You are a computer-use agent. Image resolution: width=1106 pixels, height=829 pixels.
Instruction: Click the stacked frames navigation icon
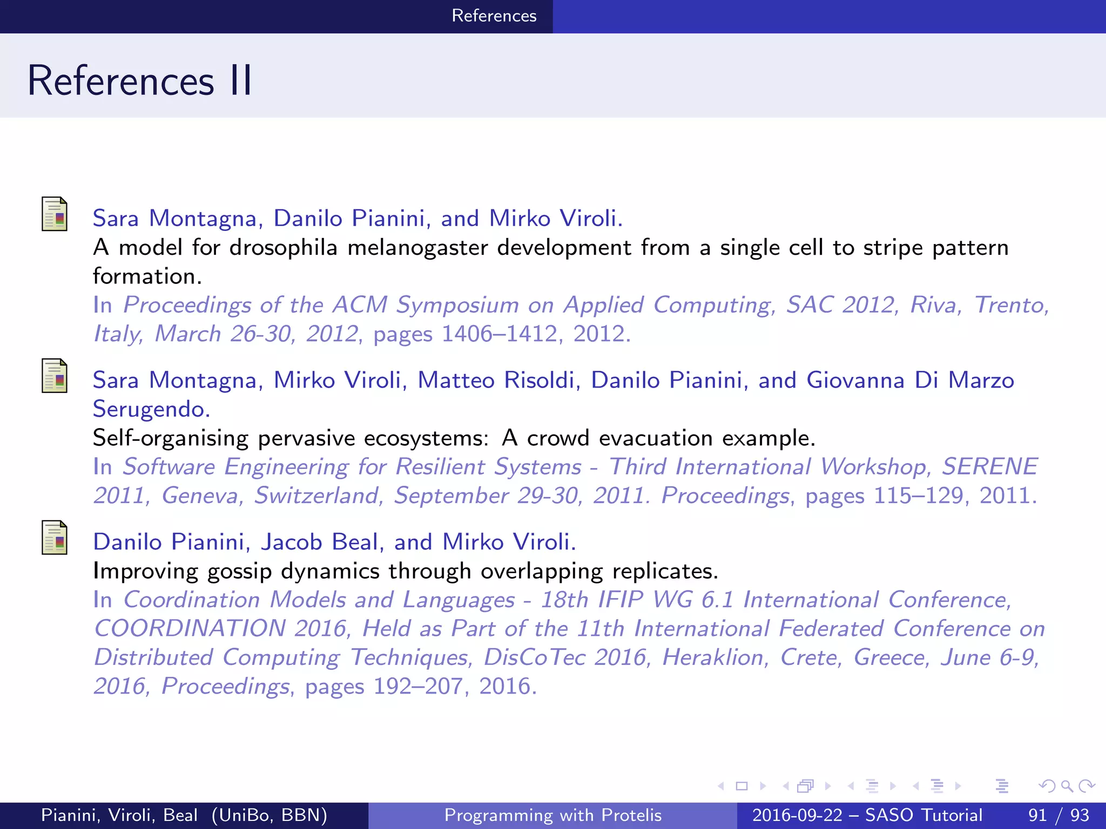coord(805,786)
